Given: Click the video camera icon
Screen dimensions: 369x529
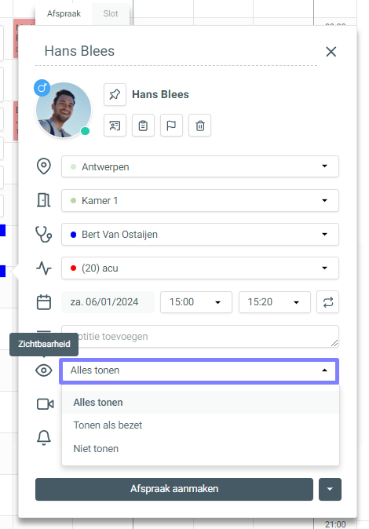Looking at the screenshot, I should coord(45,404).
